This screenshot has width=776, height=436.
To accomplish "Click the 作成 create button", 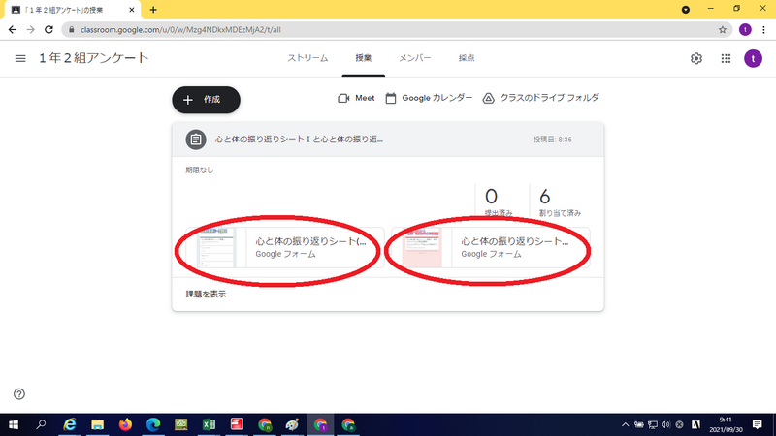I will [206, 99].
